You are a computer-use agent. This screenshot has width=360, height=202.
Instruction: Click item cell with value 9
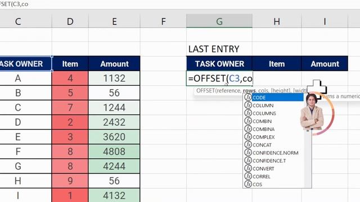pyautogui.click(x=70, y=181)
